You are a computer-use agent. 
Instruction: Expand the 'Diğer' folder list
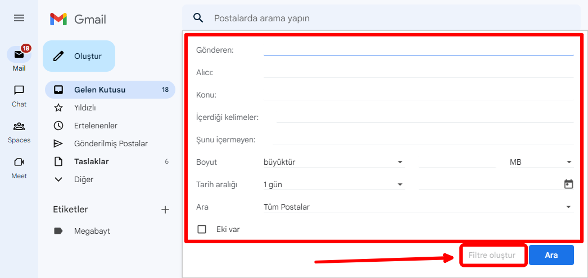(83, 179)
